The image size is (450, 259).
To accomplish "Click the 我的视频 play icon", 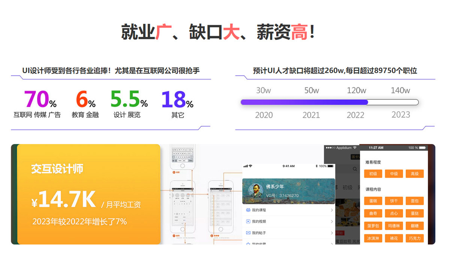I will coord(248,222).
